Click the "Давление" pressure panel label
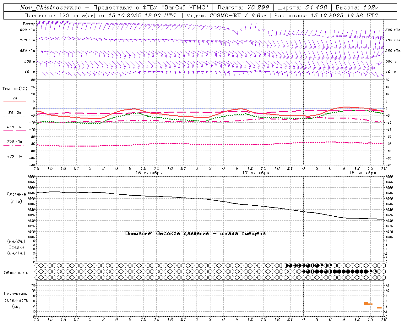The width and height of the screenshot is (402, 322). point(16,194)
